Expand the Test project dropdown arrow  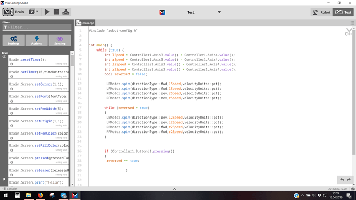point(219,12)
